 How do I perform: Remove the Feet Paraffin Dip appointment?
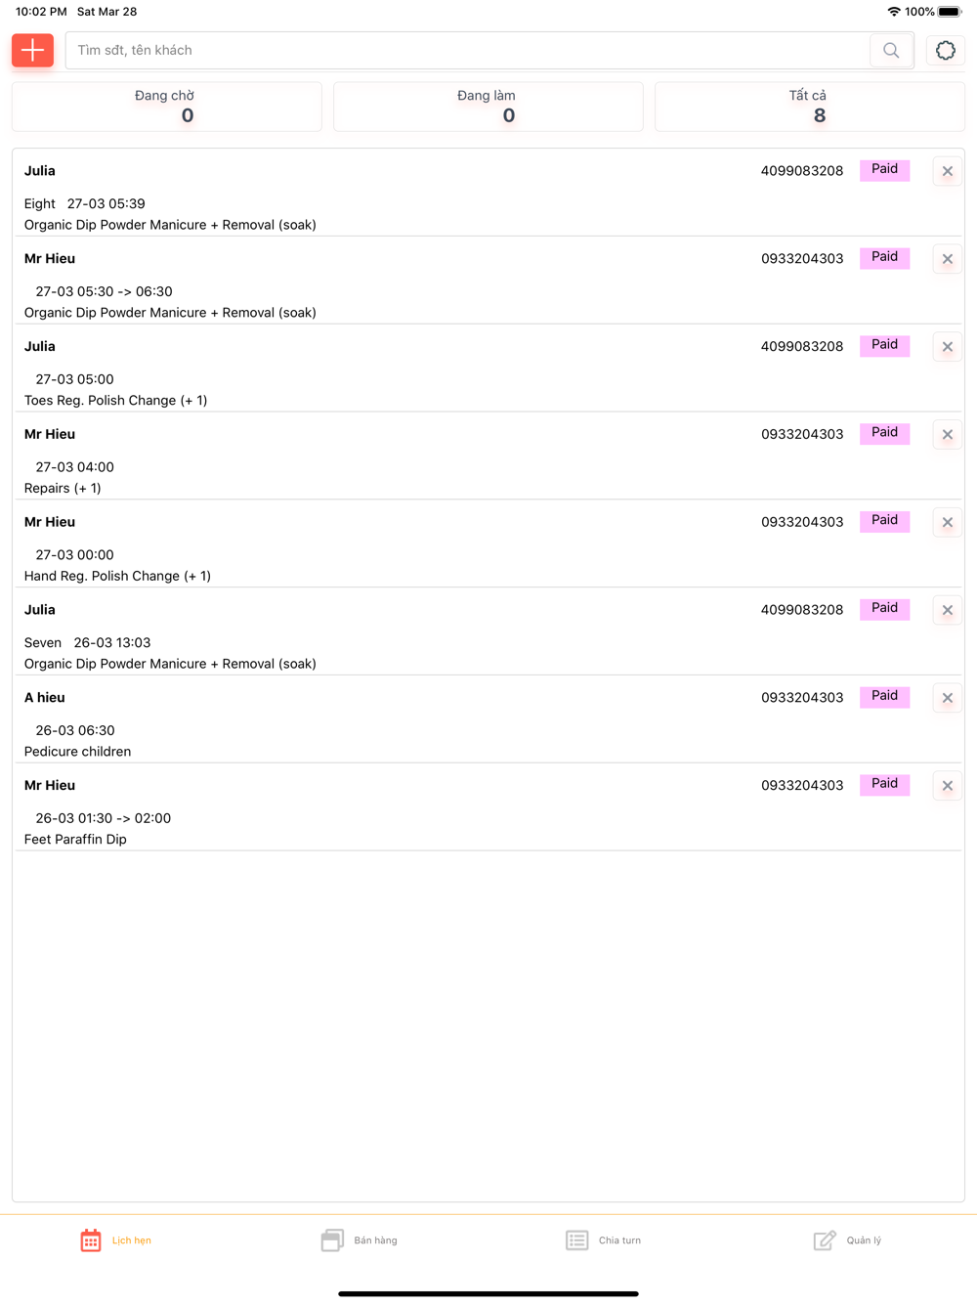947,786
